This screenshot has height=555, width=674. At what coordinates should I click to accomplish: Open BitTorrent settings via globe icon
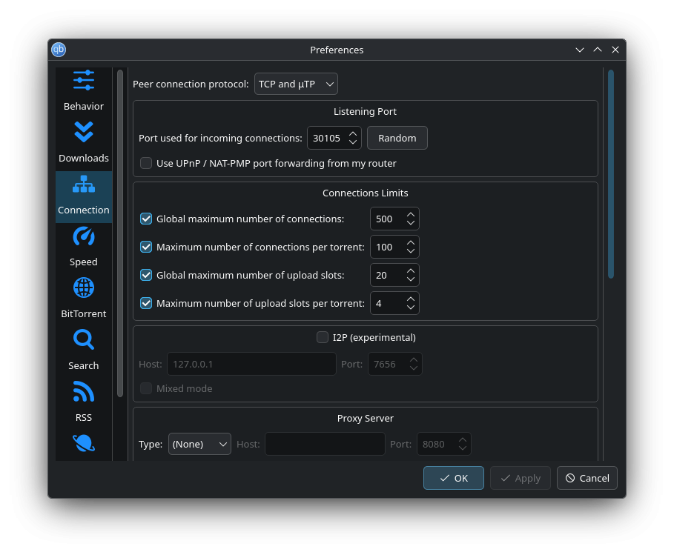point(84,288)
